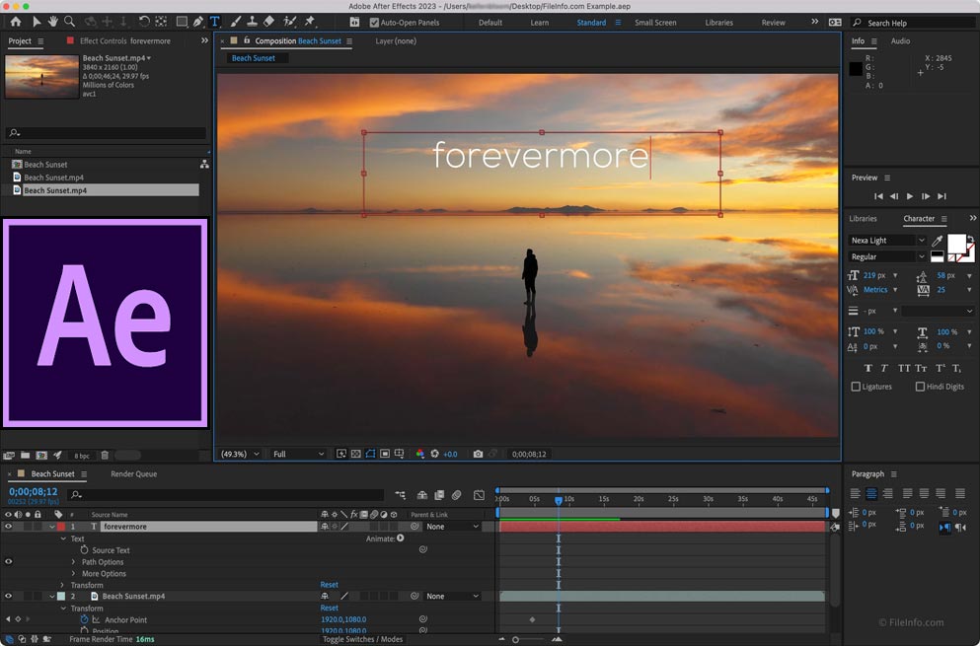Open the Regular font style dropdown
Viewport: 980px width, 646px height.
[x=887, y=256]
